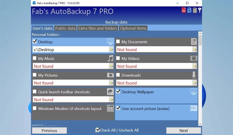Open the Optional items tab
The width and height of the screenshot is (233, 135).
click(133, 28)
